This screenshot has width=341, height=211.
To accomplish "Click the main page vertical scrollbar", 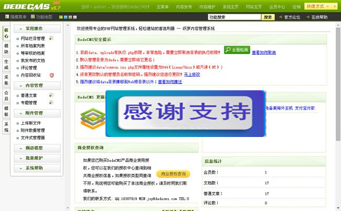I will point(338,84).
